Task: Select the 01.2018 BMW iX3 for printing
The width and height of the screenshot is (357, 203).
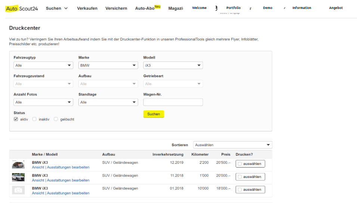Action: 250,190
